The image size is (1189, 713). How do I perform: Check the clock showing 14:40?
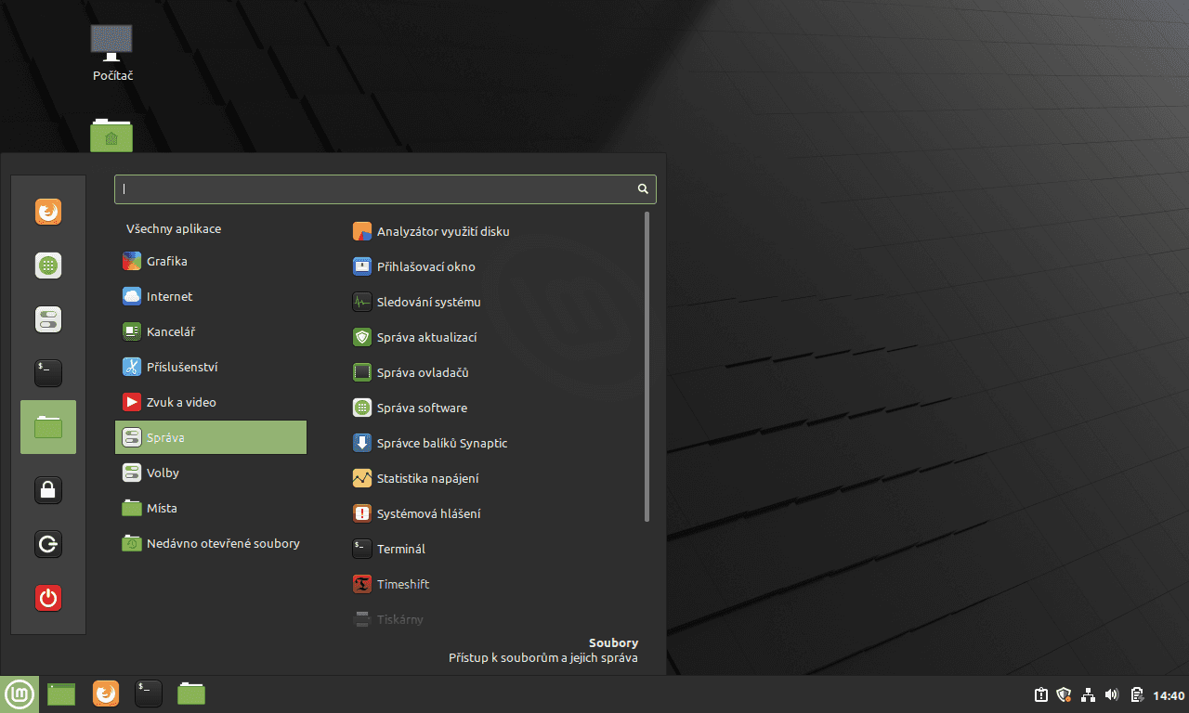click(1168, 694)
